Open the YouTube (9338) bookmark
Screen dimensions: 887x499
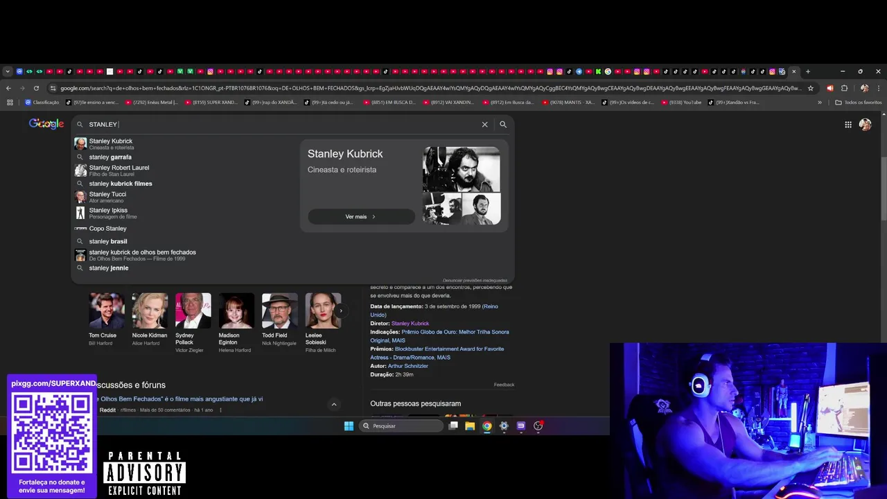click(680, 103)
